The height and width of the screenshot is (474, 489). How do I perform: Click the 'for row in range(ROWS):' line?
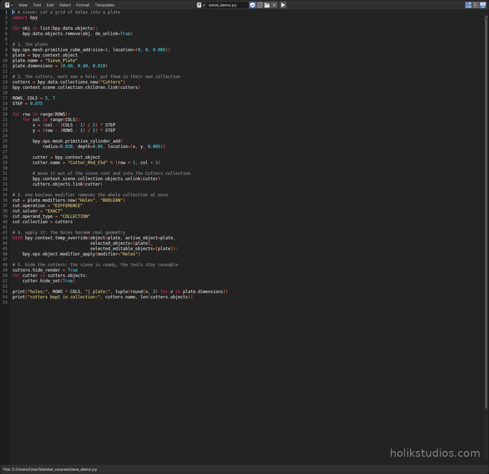click(x=41, y=114)
